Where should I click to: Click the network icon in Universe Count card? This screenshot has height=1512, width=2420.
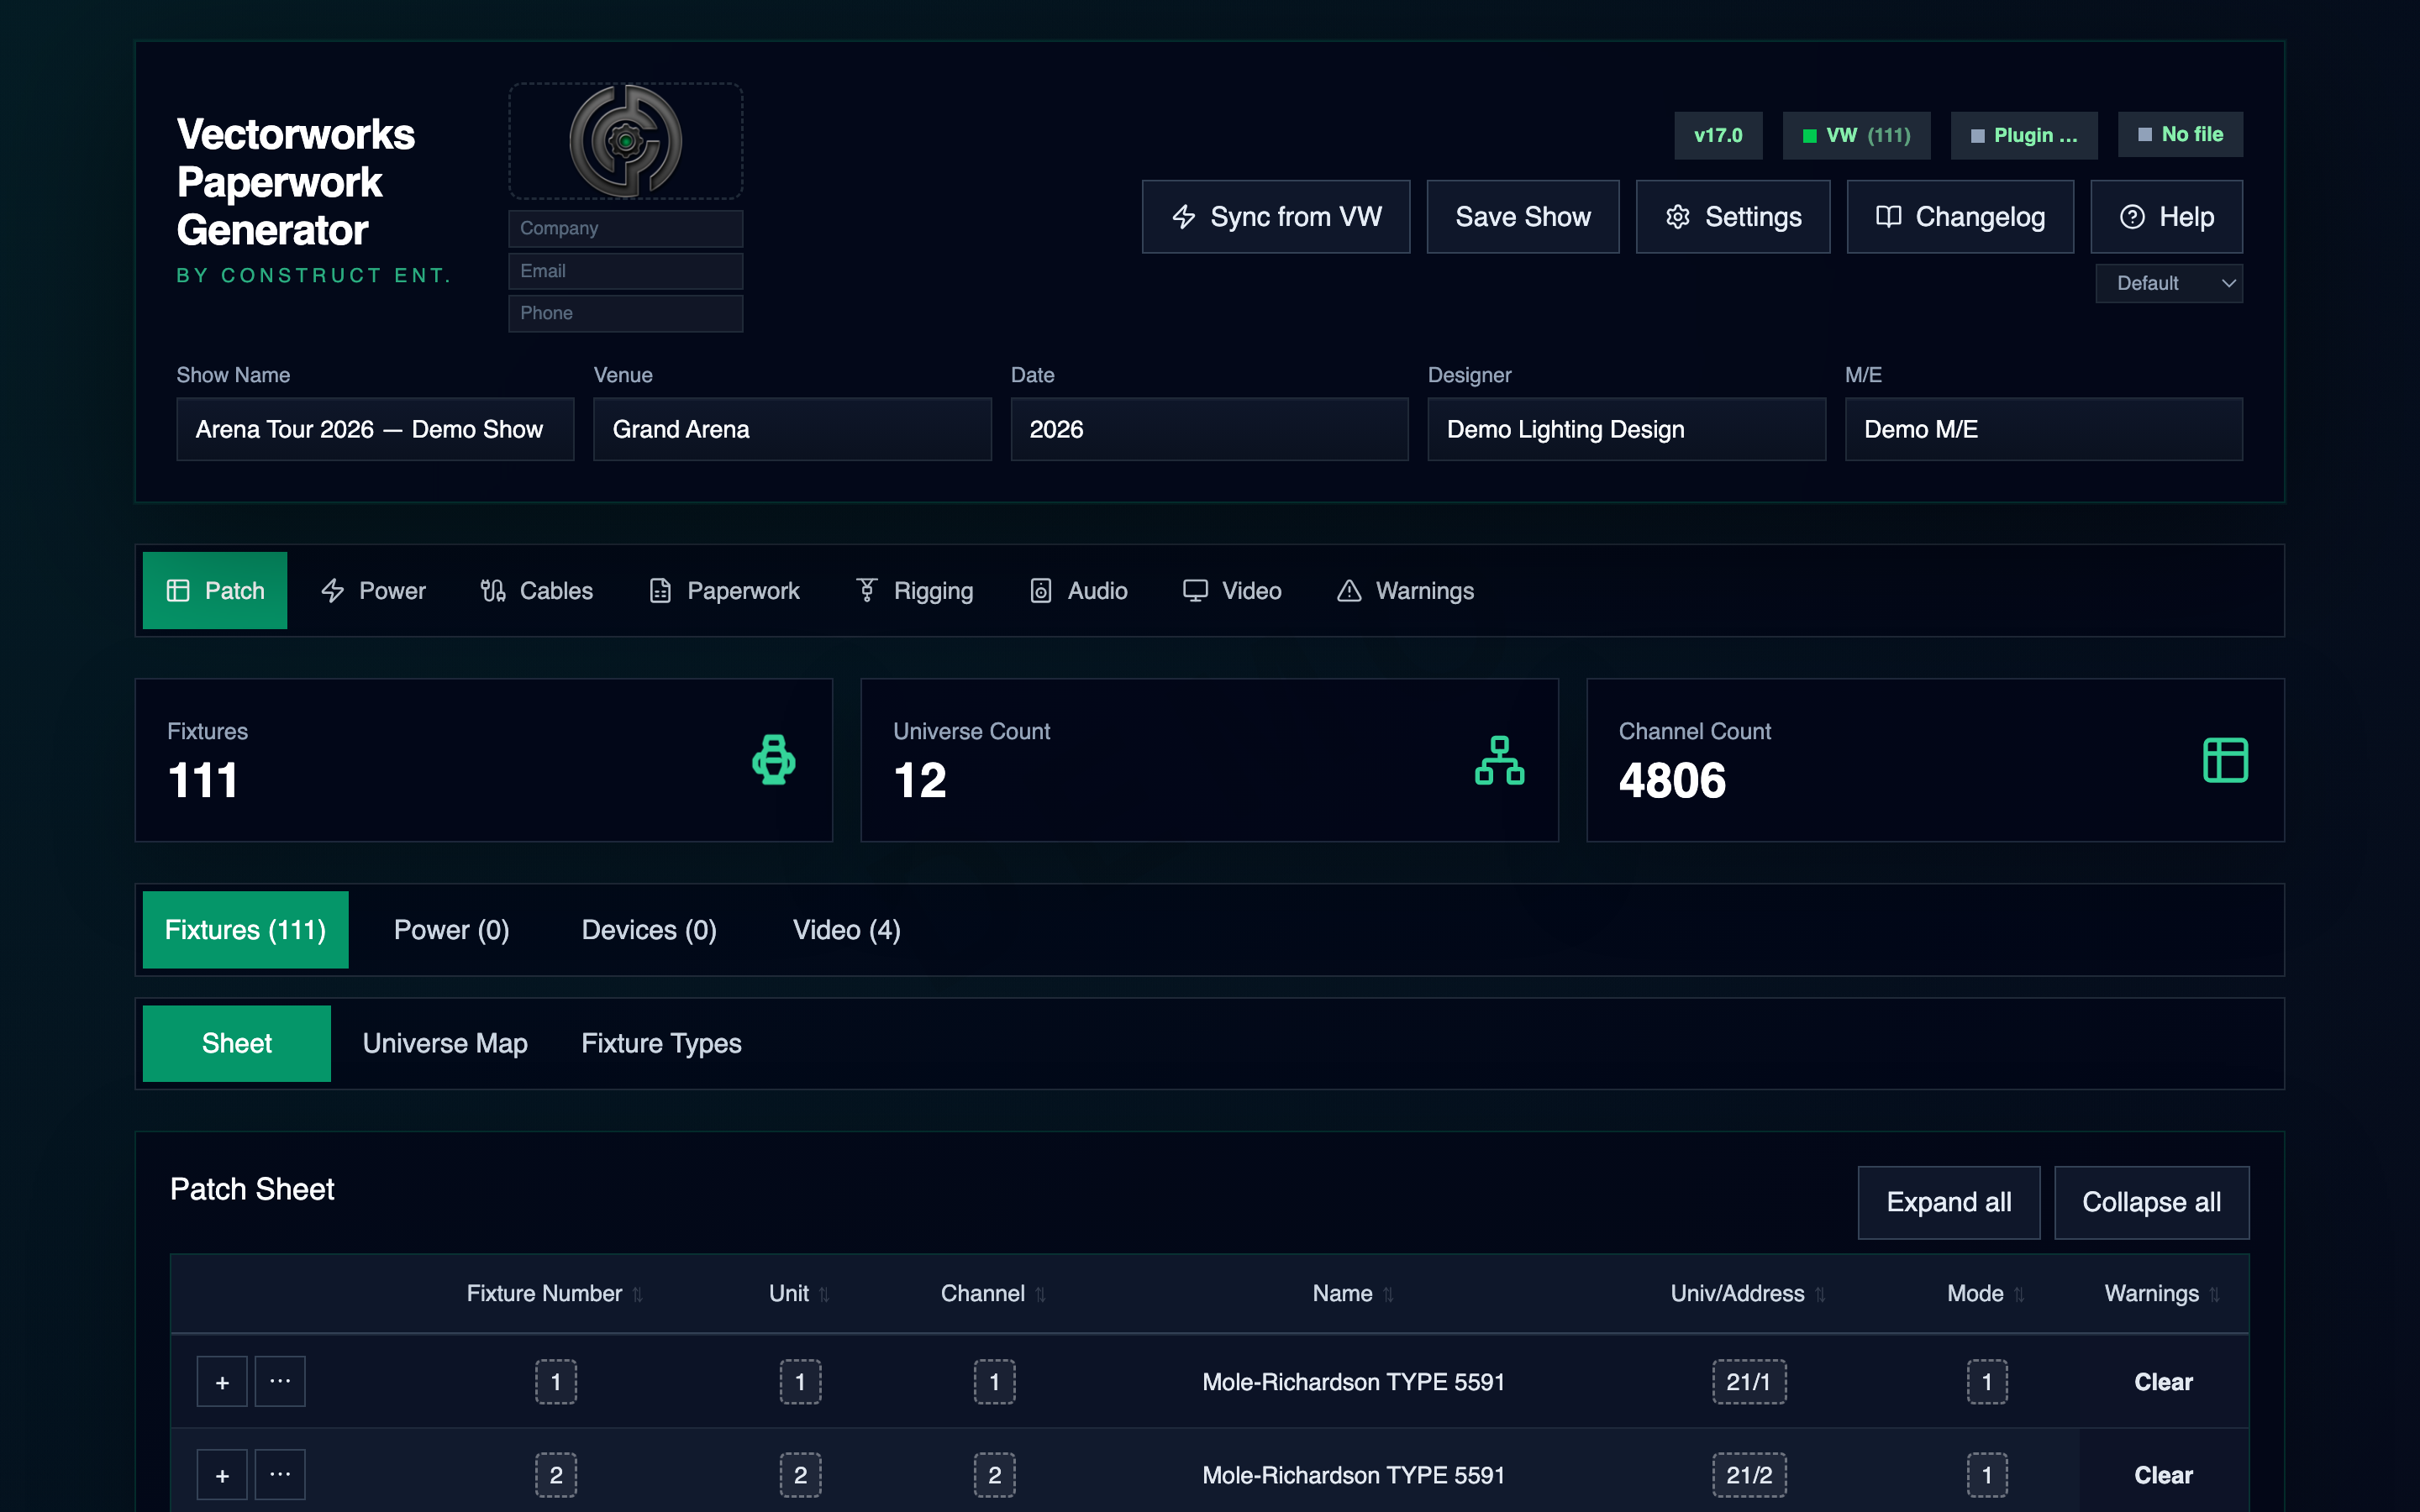1499,760
